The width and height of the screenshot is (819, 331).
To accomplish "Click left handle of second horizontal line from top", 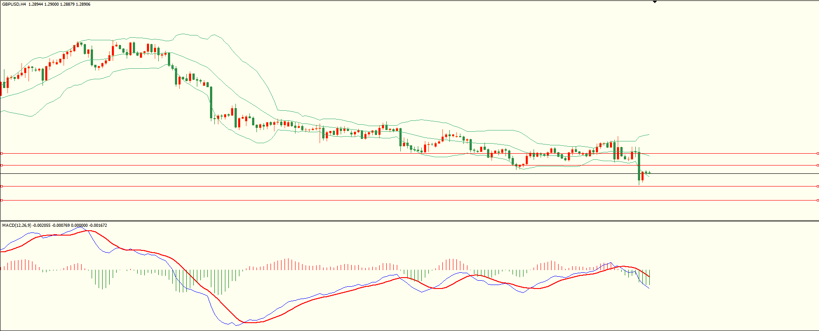I will [x=2, y=165].
